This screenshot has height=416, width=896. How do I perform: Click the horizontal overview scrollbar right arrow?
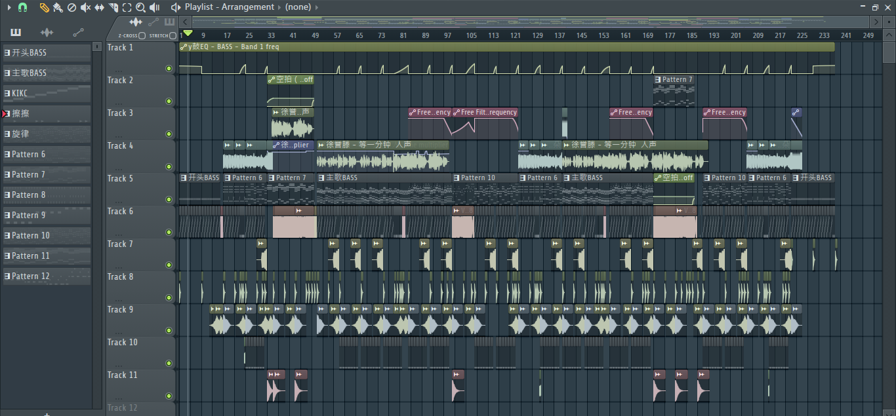[874, 22]
